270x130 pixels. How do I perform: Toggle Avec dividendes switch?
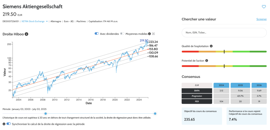click(x=97, y=34)
